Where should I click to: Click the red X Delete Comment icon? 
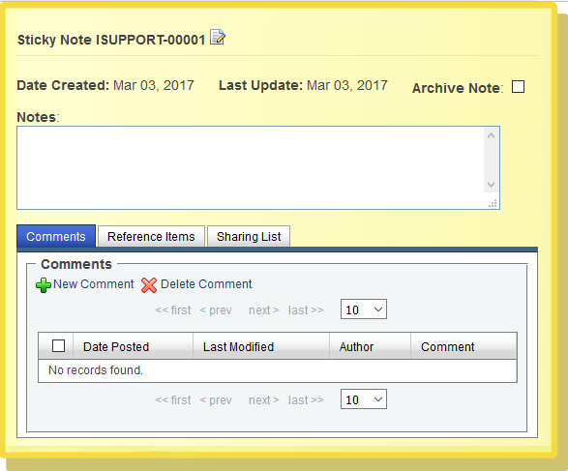coord(148,285)
